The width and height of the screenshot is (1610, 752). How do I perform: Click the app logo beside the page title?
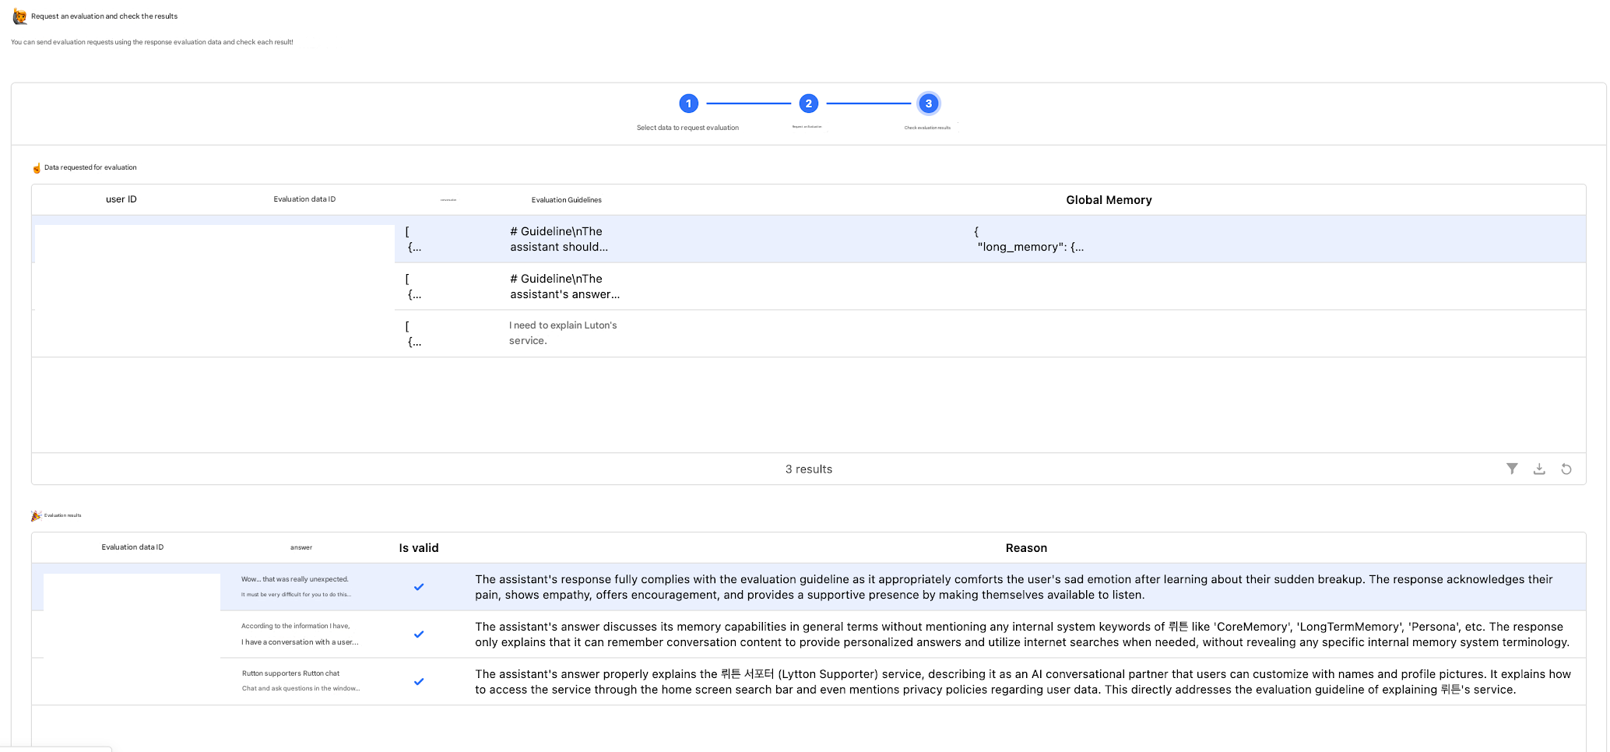click(x=19, y=16)
